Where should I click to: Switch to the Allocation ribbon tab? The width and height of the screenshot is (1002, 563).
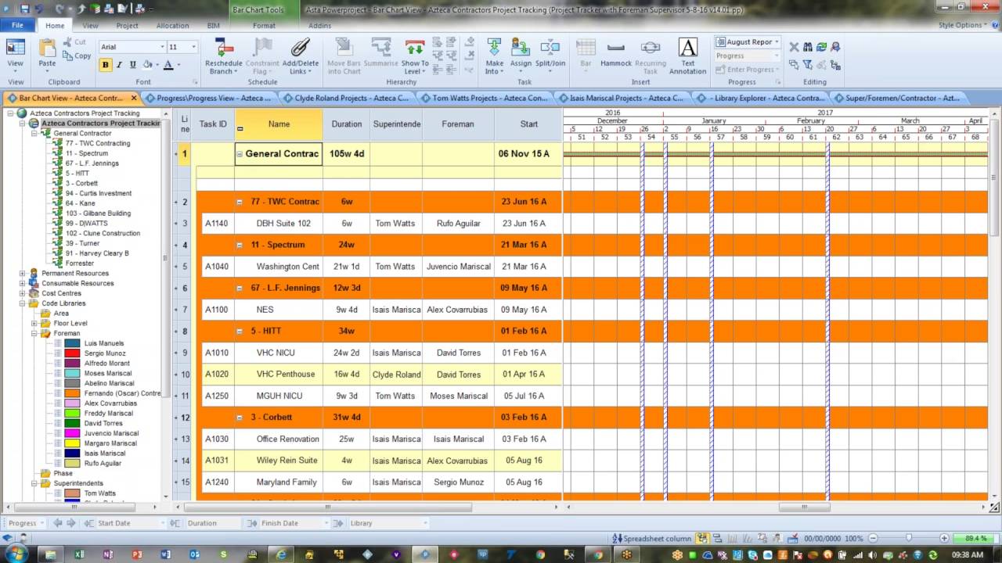(x=172, y=25)
